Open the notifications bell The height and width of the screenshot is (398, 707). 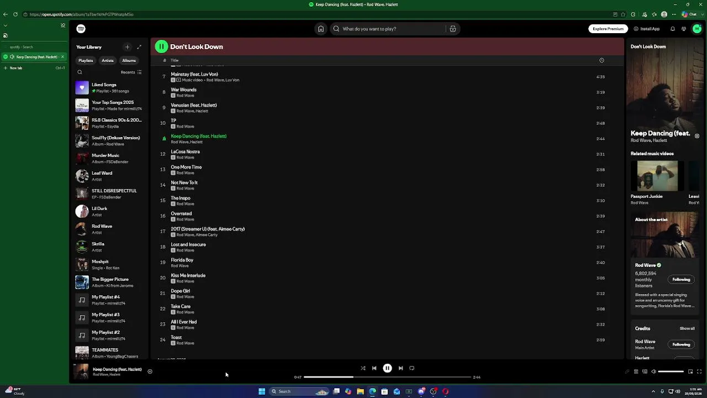[673, 29]
